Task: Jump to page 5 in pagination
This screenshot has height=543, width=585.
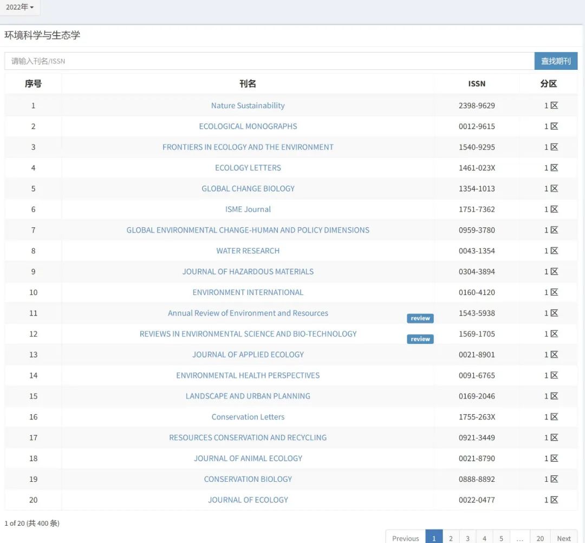Action: 501,538
